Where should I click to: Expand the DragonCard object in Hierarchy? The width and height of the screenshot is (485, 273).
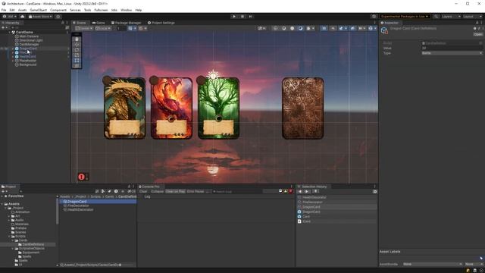(x=13, y=49)
